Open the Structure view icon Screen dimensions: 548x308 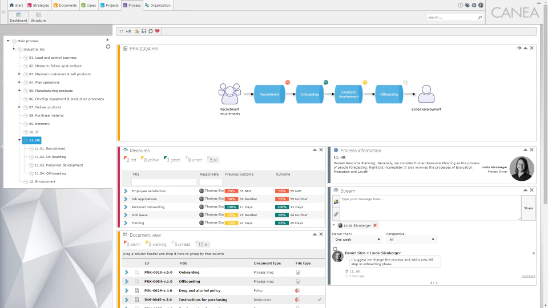click(38, 17)
